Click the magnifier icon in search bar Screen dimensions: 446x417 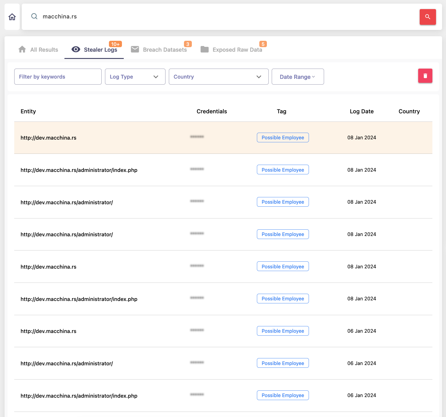34,16
